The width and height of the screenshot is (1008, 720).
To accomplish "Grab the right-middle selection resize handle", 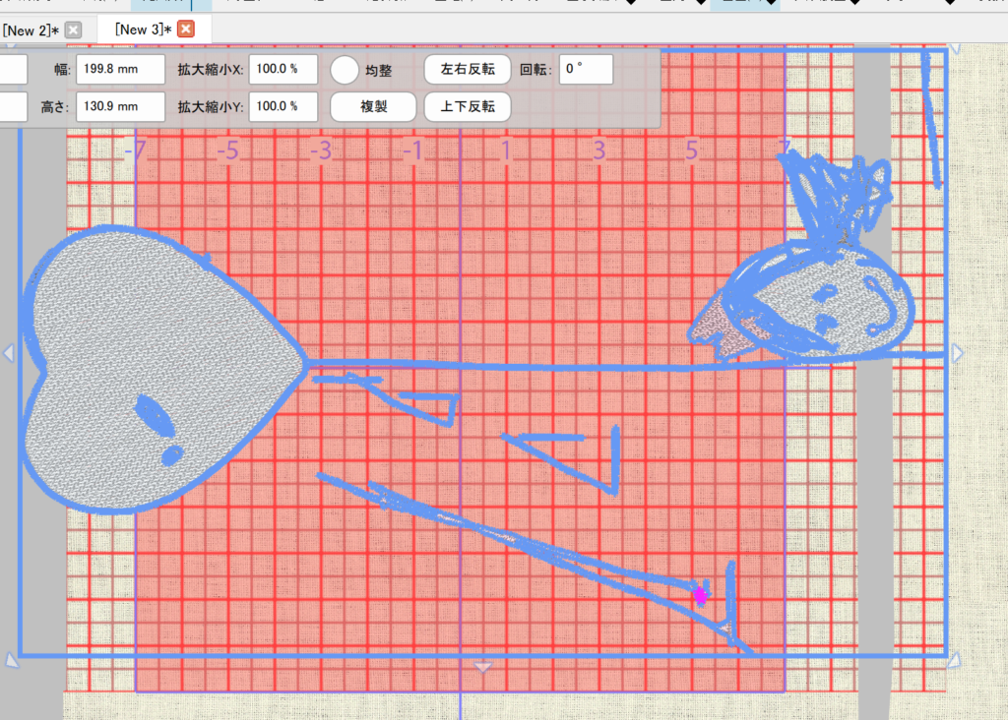I will tap(957, 353).
